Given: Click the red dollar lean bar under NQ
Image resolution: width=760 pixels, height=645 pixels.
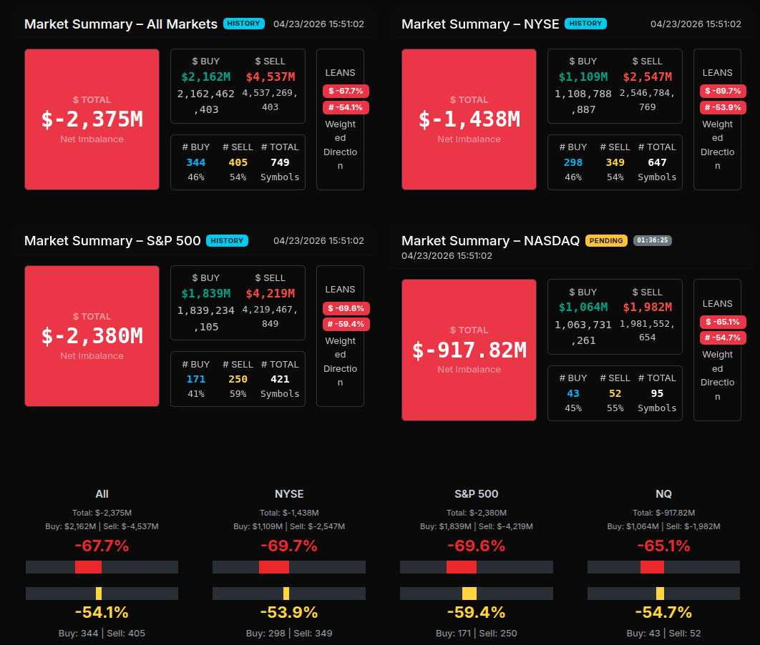Looking at the screenshot, I should pos(652,567).
